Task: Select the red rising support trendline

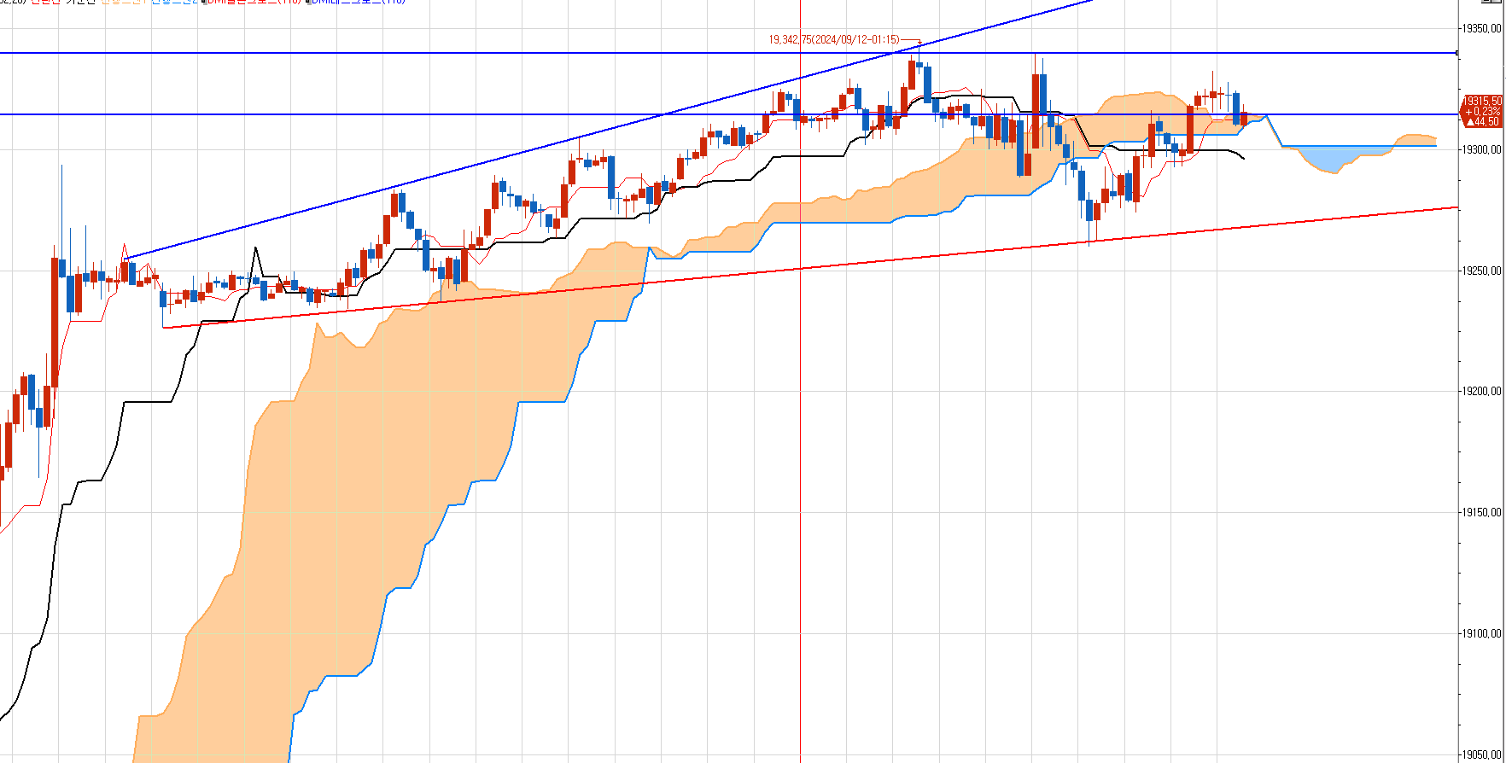Action: click(x=809, y=269)
